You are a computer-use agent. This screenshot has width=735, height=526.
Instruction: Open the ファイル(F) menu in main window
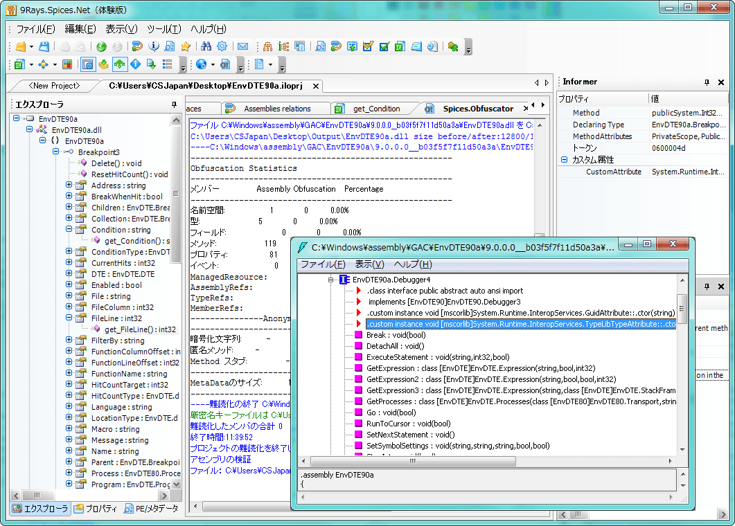pos(35,29)
